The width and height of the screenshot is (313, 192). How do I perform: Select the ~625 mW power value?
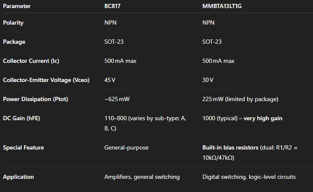coord(117,99)
